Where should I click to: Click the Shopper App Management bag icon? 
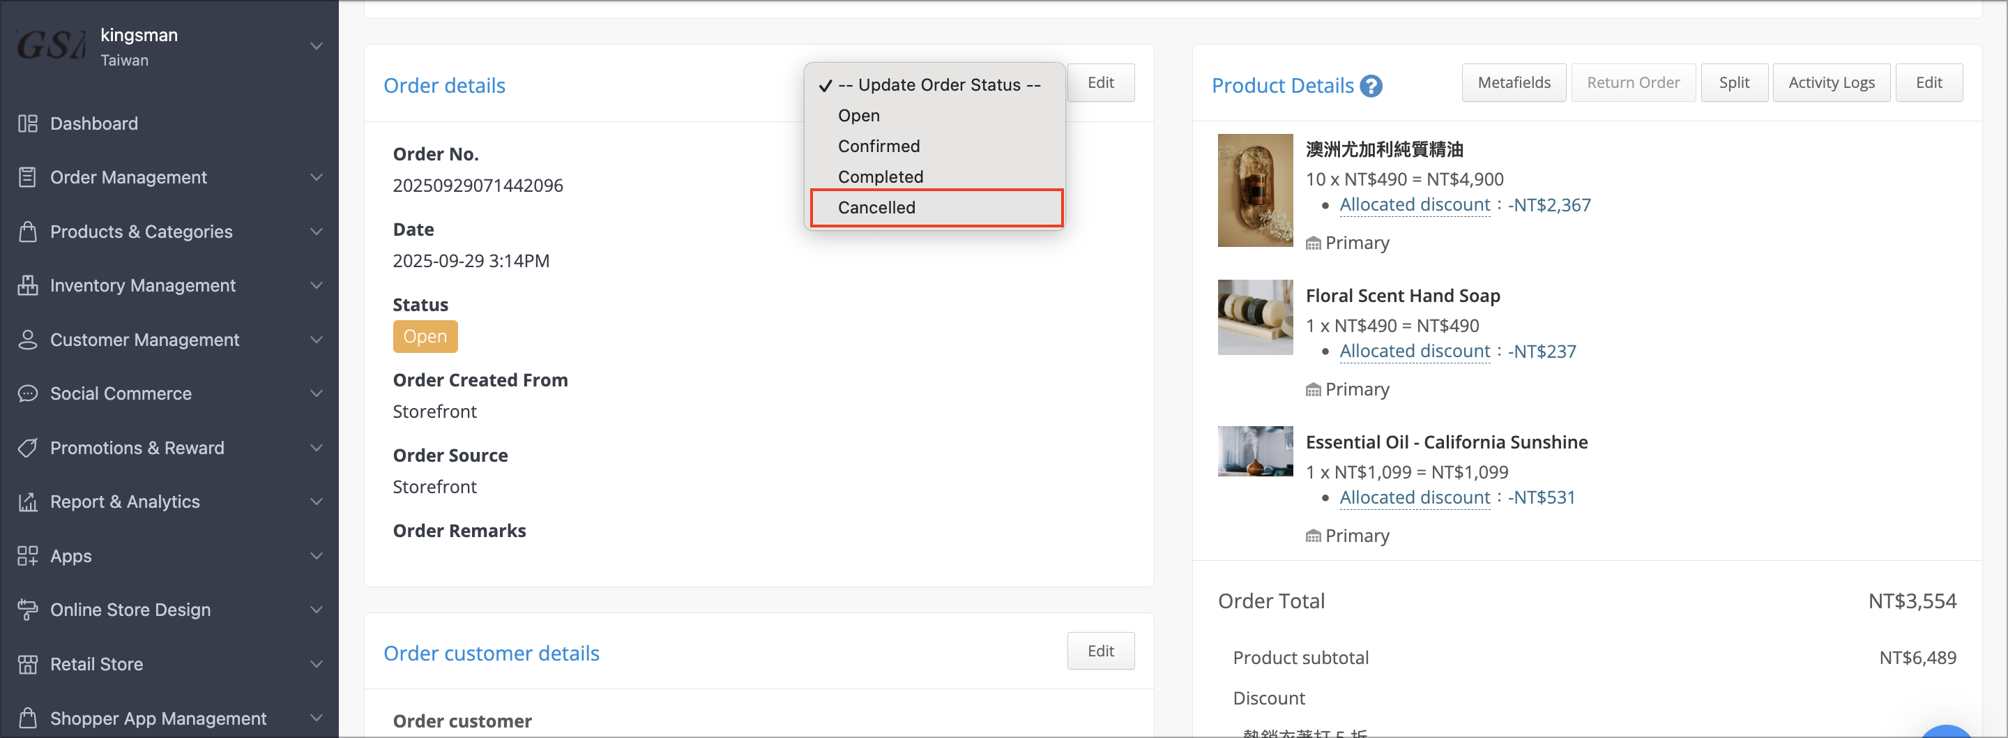point(27,718)
